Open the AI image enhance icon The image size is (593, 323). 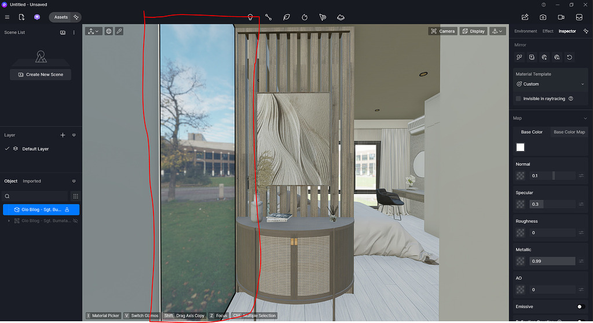click(525, 17)
